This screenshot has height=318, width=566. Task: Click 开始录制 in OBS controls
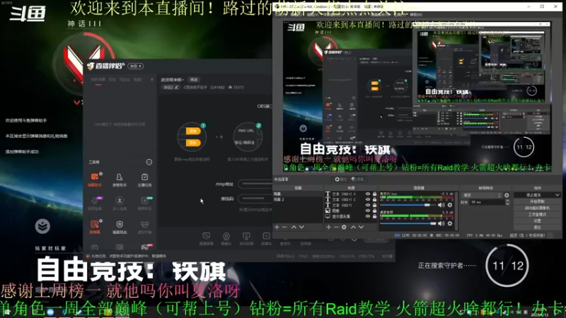click(x=537, y=201)
